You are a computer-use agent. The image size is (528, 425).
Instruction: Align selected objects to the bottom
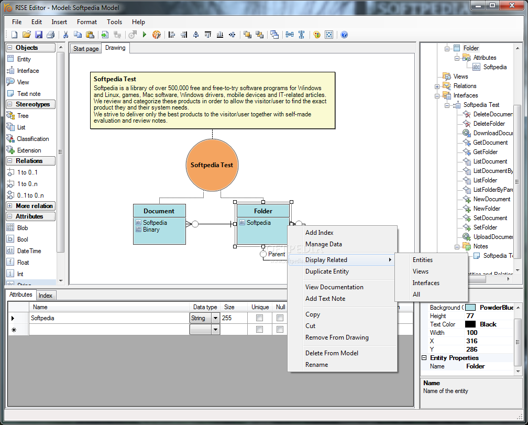pos(220,35)
